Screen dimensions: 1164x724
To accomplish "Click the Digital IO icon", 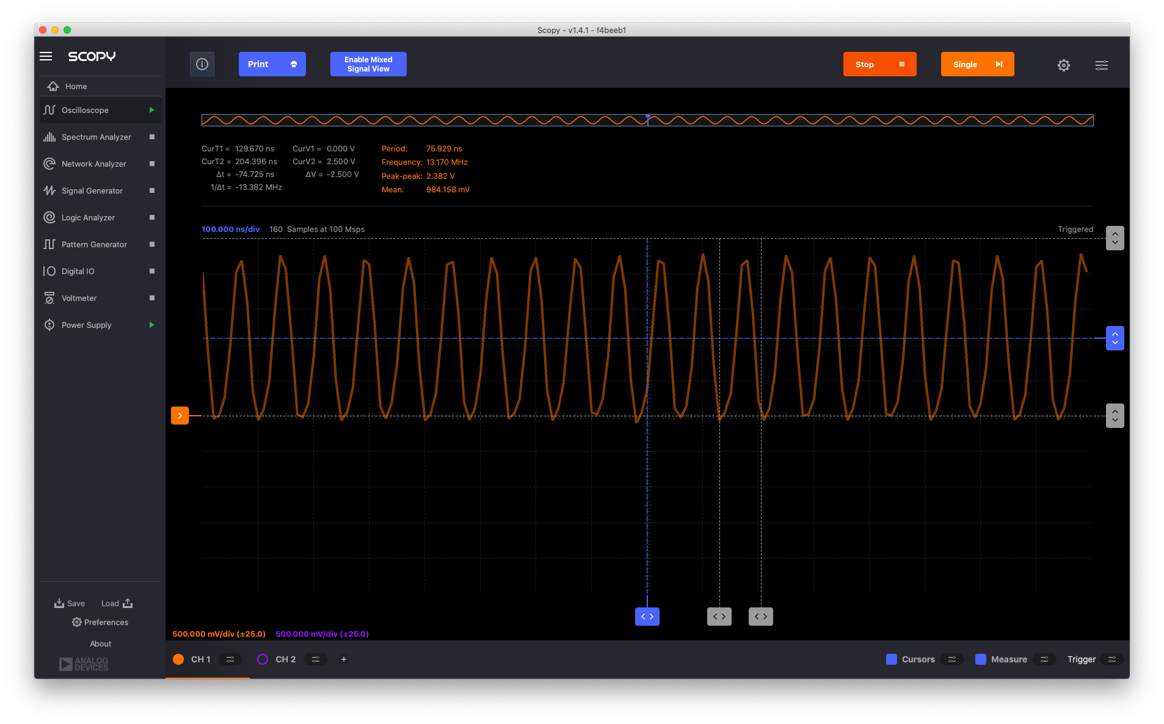I will pyautogui.click(x=49, y=271).
